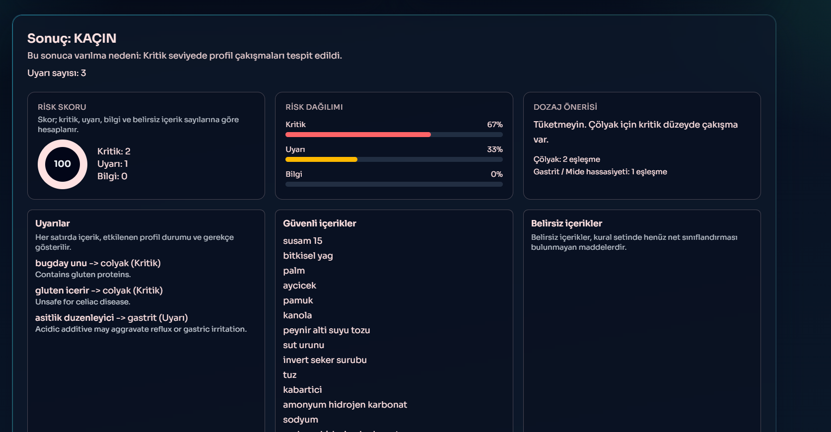The height and width of the screenshot is (432, 831).
Task: Click the 'DOZAJ ÖNERİSİ' card title
Action: point(565,107)
